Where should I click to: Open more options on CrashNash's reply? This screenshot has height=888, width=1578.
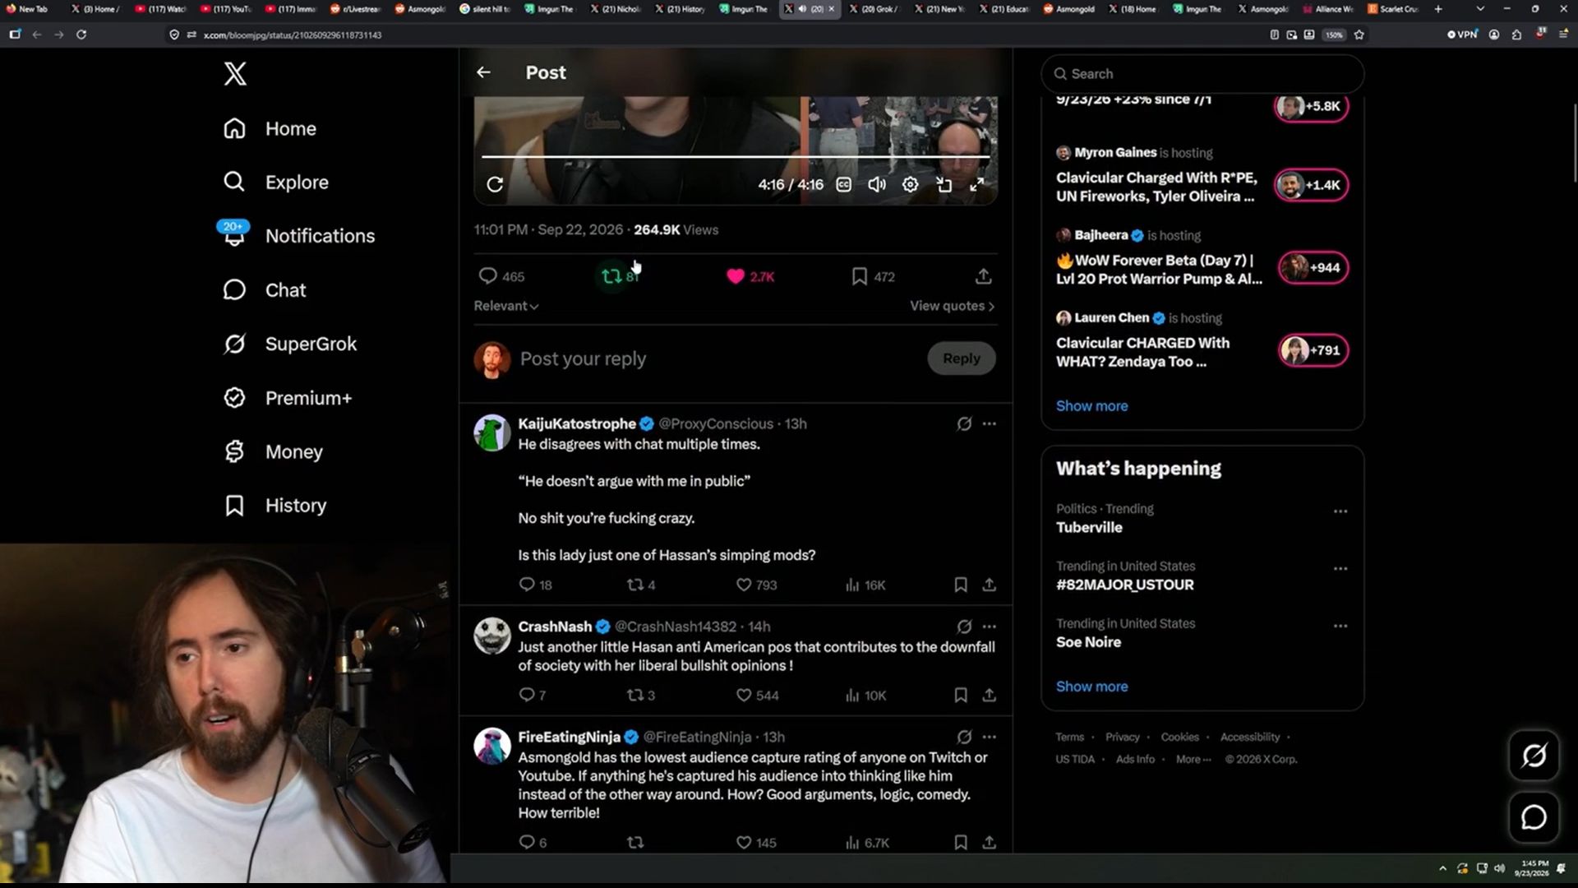[x=990, y=627]
